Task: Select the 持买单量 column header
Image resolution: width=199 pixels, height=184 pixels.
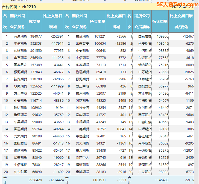Action: (98, 21)
